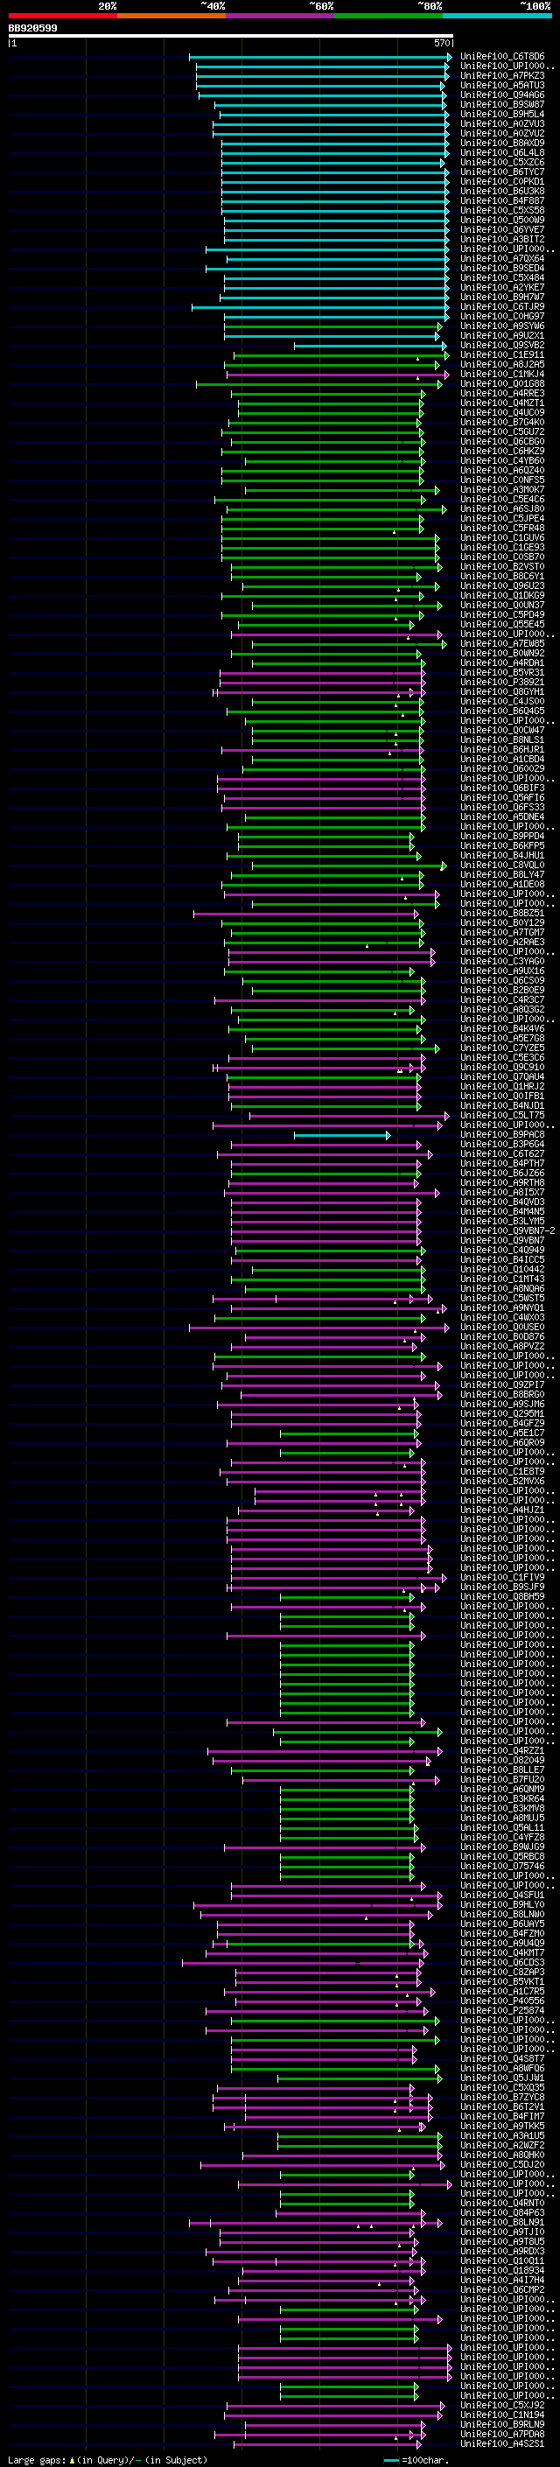Image resolution: width=560 pixels, height=2467 pixels.
Task: Select the UniRef100_C1GUV6 label
Action: click(501, 538)
